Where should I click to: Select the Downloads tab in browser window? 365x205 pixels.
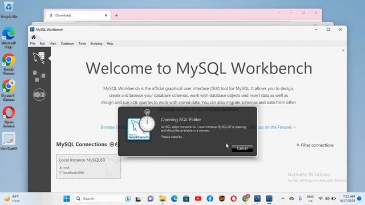[x=77, y=15]
